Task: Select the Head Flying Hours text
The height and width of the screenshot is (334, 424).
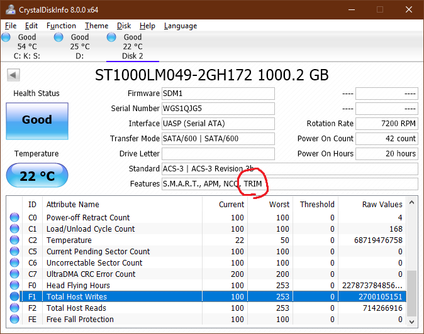Action: click(78, 286)
